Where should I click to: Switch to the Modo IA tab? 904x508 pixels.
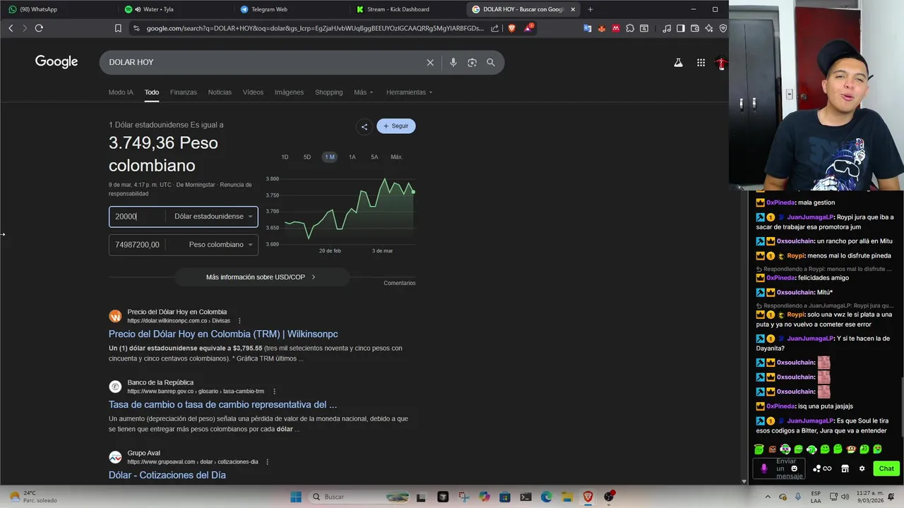point(121,92)
